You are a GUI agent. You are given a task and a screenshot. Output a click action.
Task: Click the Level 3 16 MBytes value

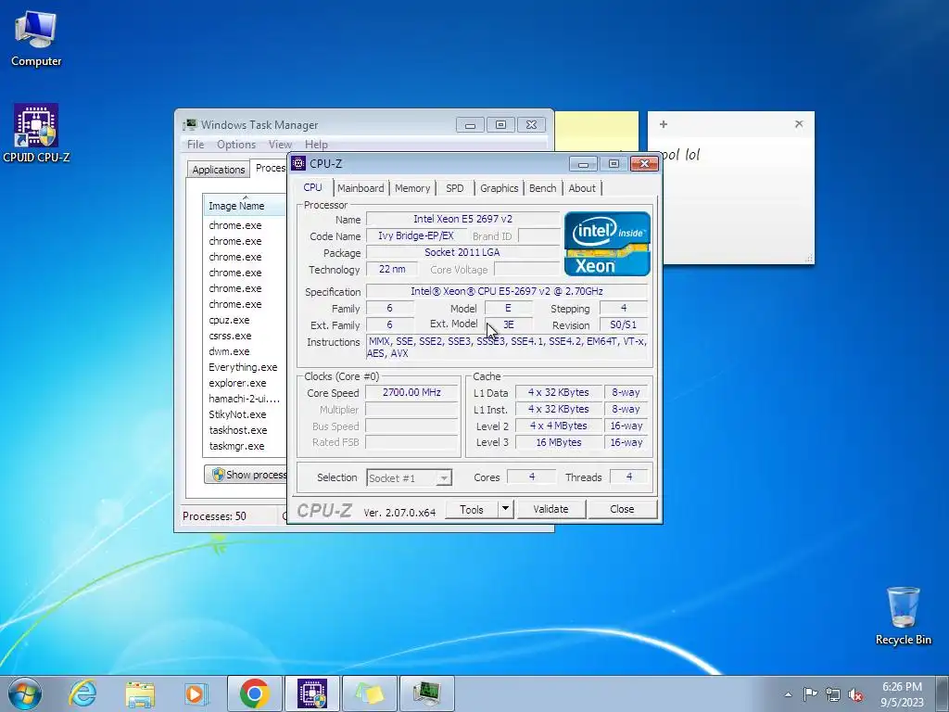[559, 442]
